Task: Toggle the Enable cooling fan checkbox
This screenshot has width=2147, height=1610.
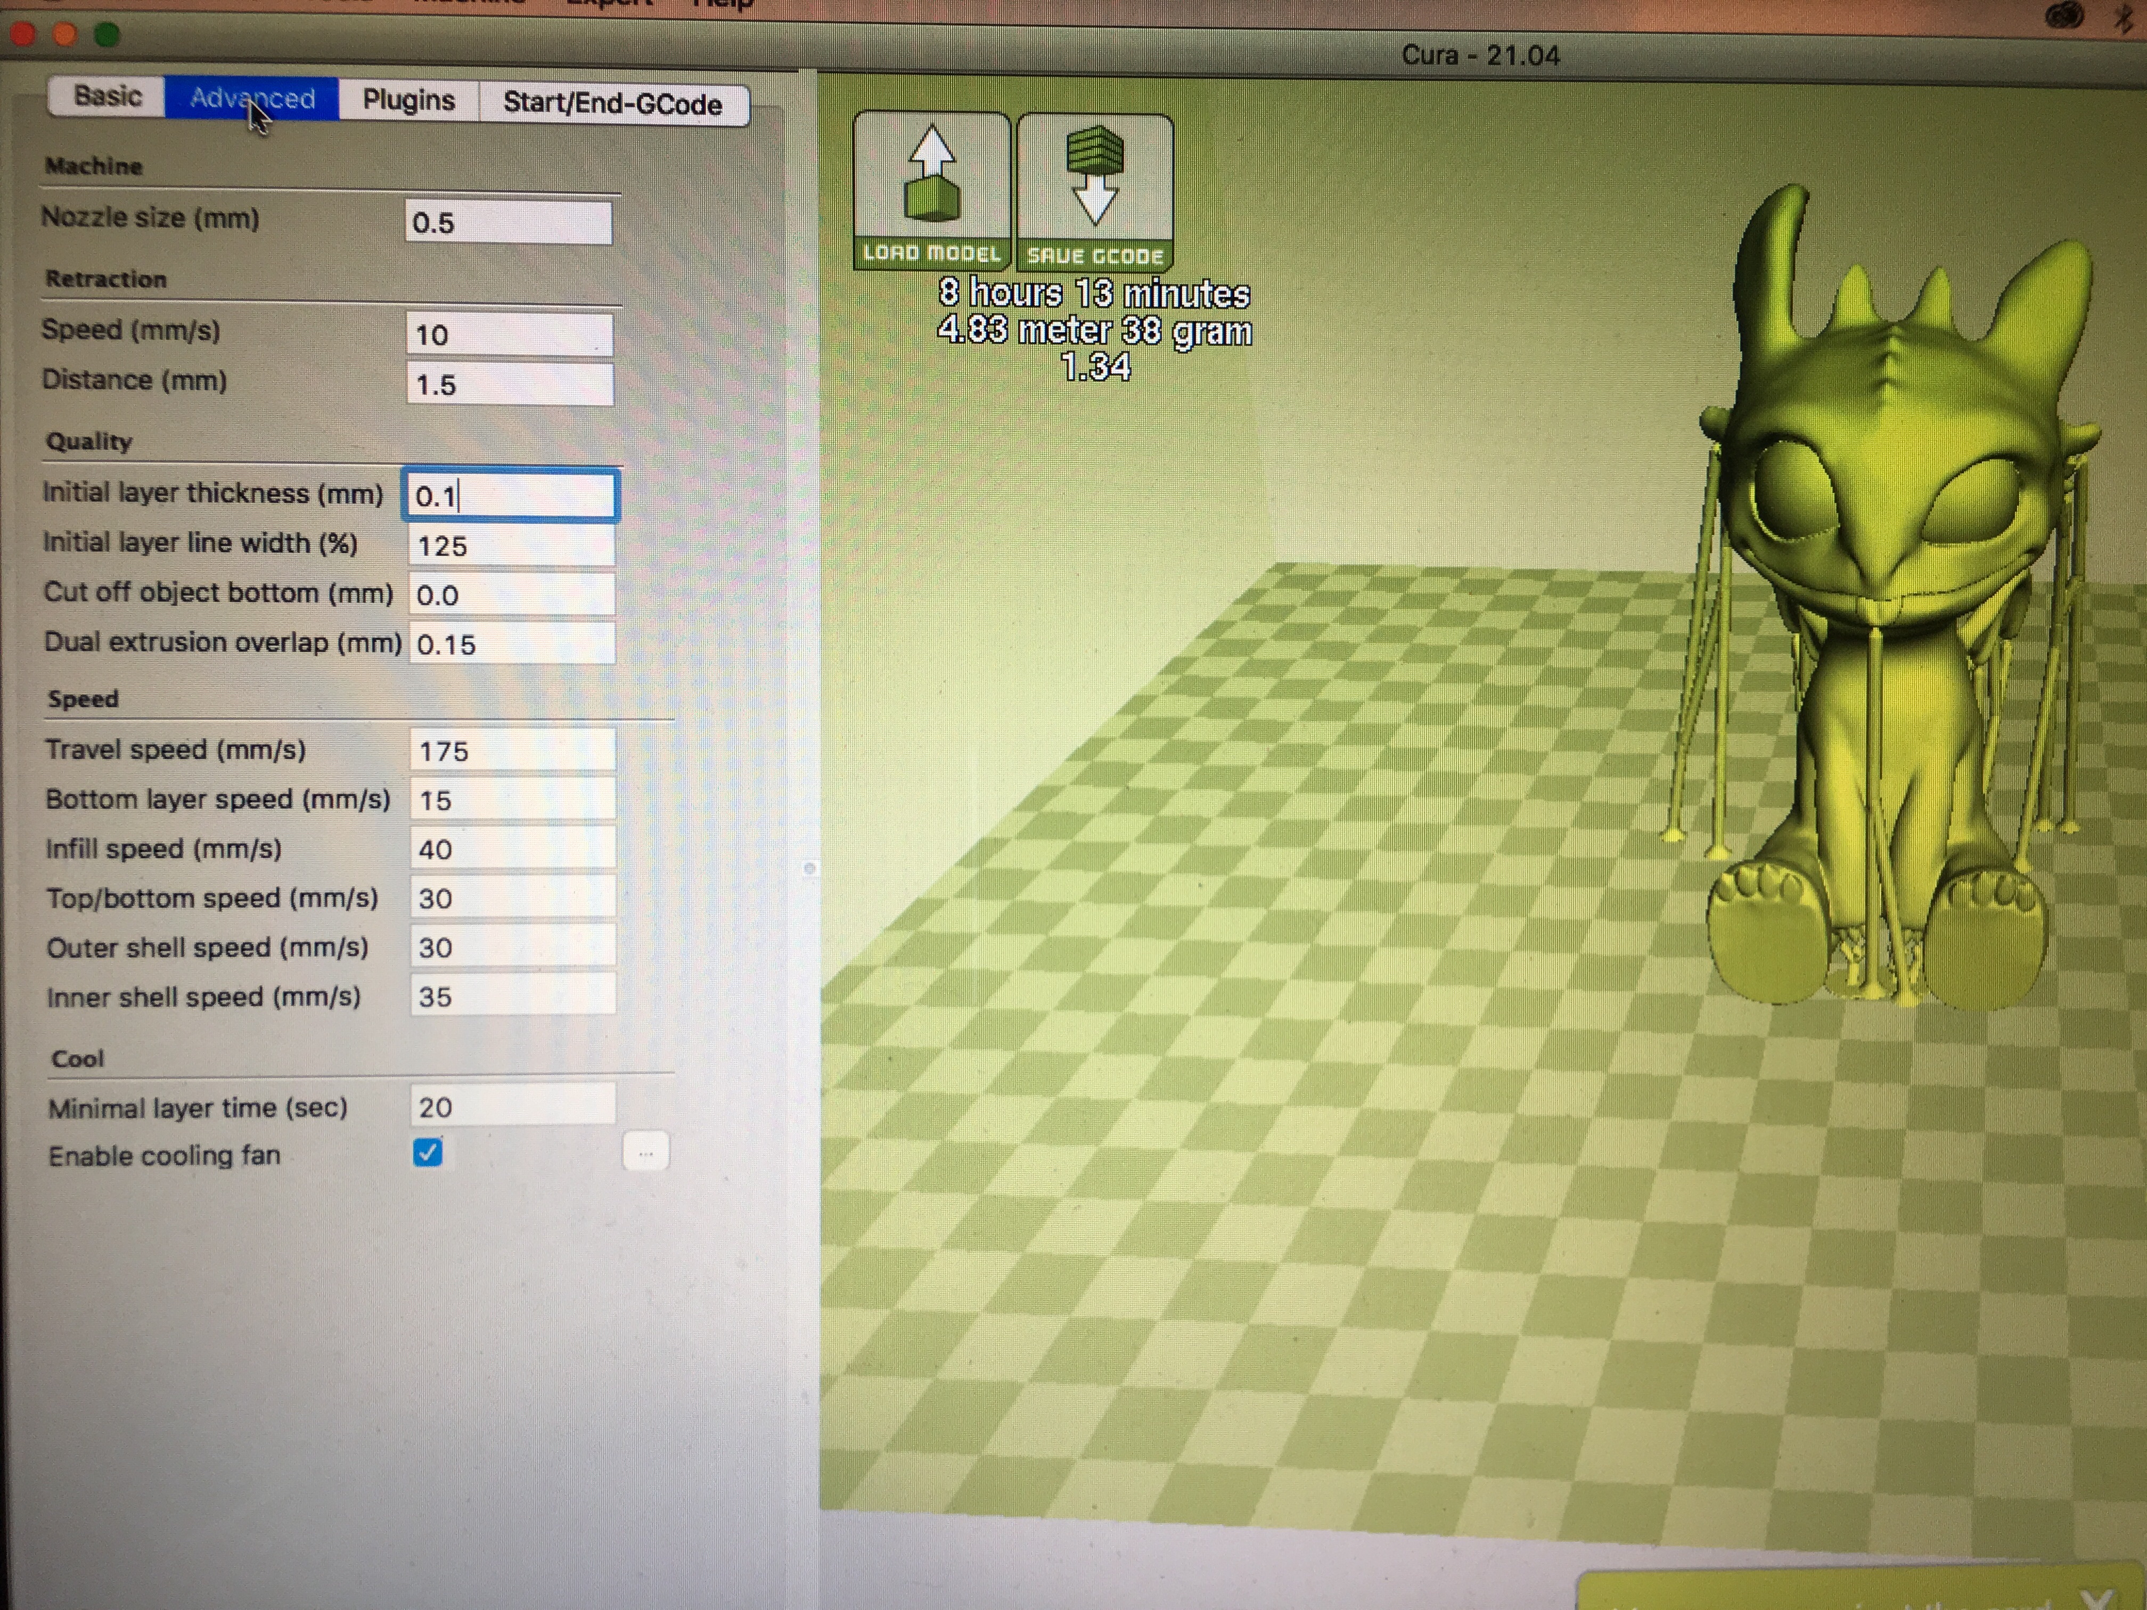Action: [x=428, y=1153]
